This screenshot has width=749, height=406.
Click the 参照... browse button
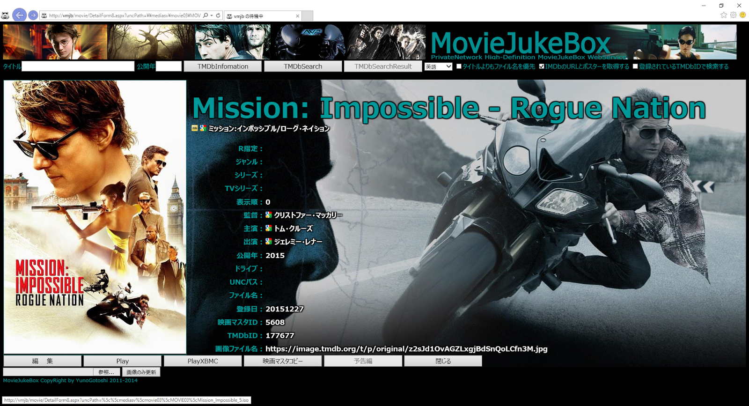pos(106,372)
